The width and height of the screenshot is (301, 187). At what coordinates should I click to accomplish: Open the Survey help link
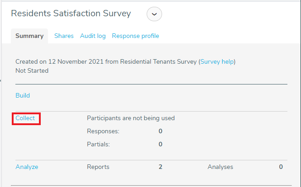pos(217,62)
